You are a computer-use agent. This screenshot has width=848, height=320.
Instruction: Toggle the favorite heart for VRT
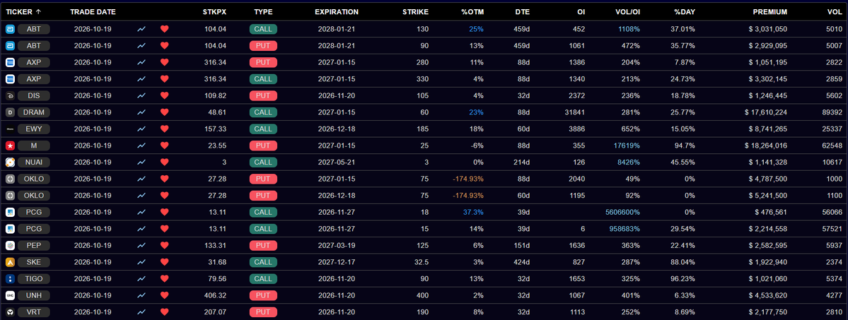(165, 312)
